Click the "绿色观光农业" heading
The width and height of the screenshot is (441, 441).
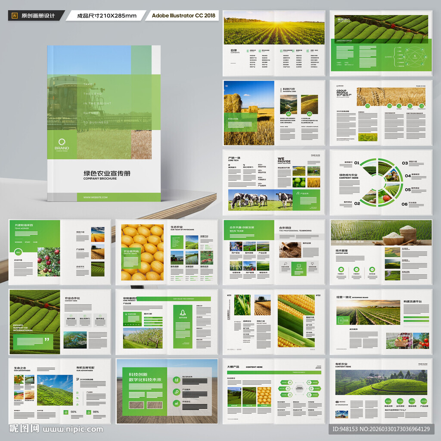tap(348, 175)
